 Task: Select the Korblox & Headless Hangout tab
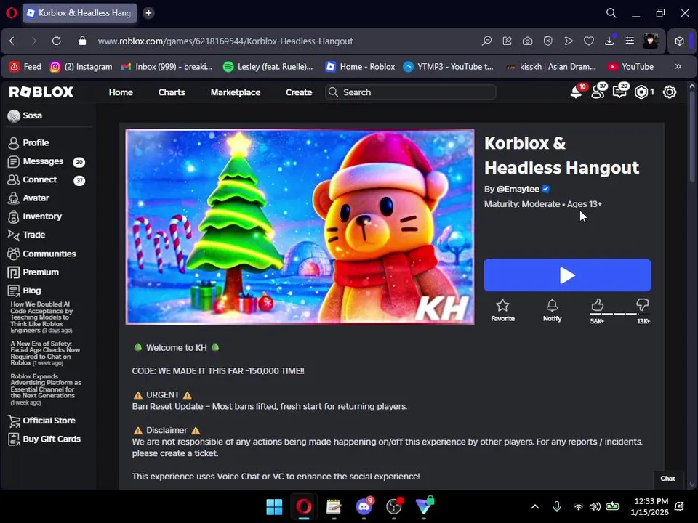[x=80, y=13]
